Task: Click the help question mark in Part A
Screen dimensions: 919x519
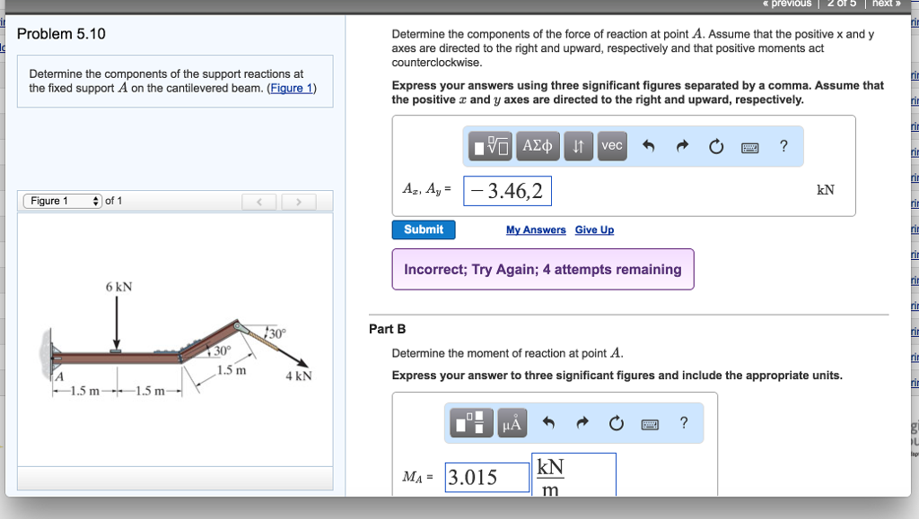Action: point(783,145)
